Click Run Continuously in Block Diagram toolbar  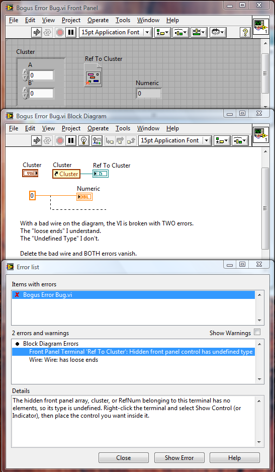[47, 140]
